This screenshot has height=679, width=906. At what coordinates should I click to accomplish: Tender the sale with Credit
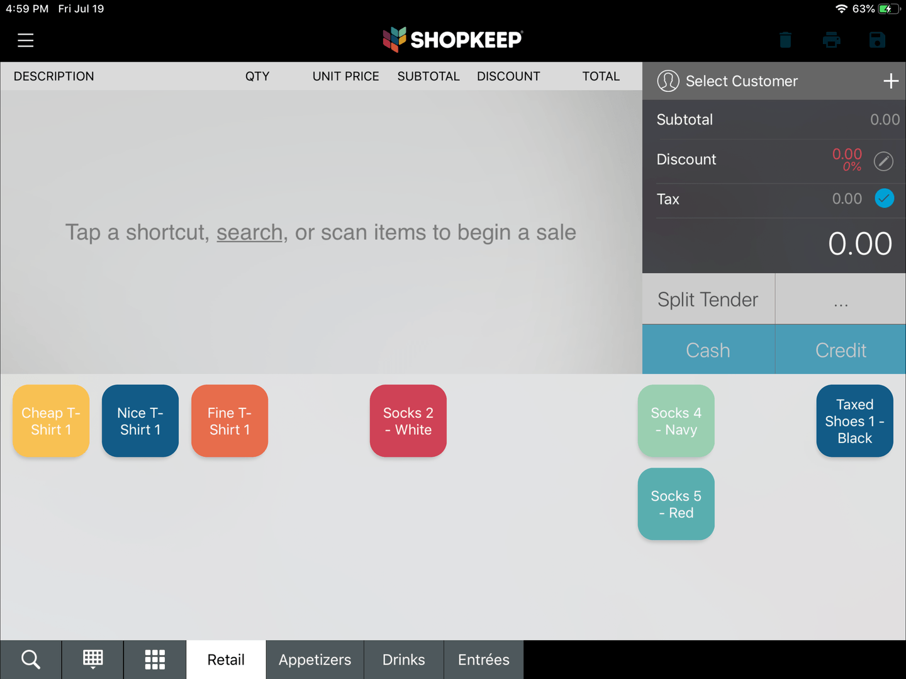[x=841, y=349]
